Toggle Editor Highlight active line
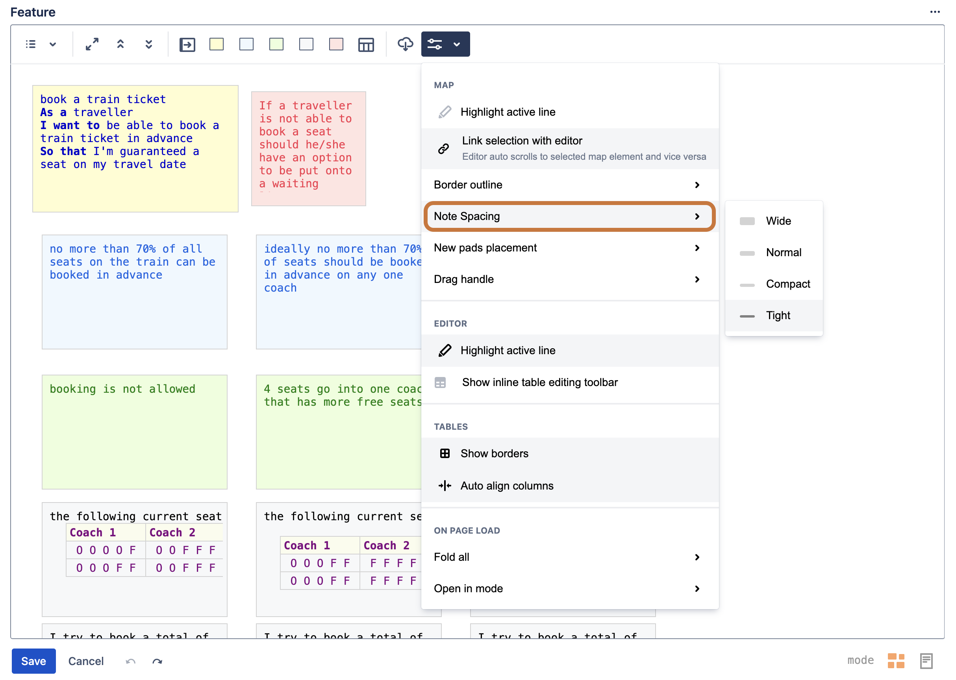The width and height of the screenshot is (956, 680). click(570, 351)
